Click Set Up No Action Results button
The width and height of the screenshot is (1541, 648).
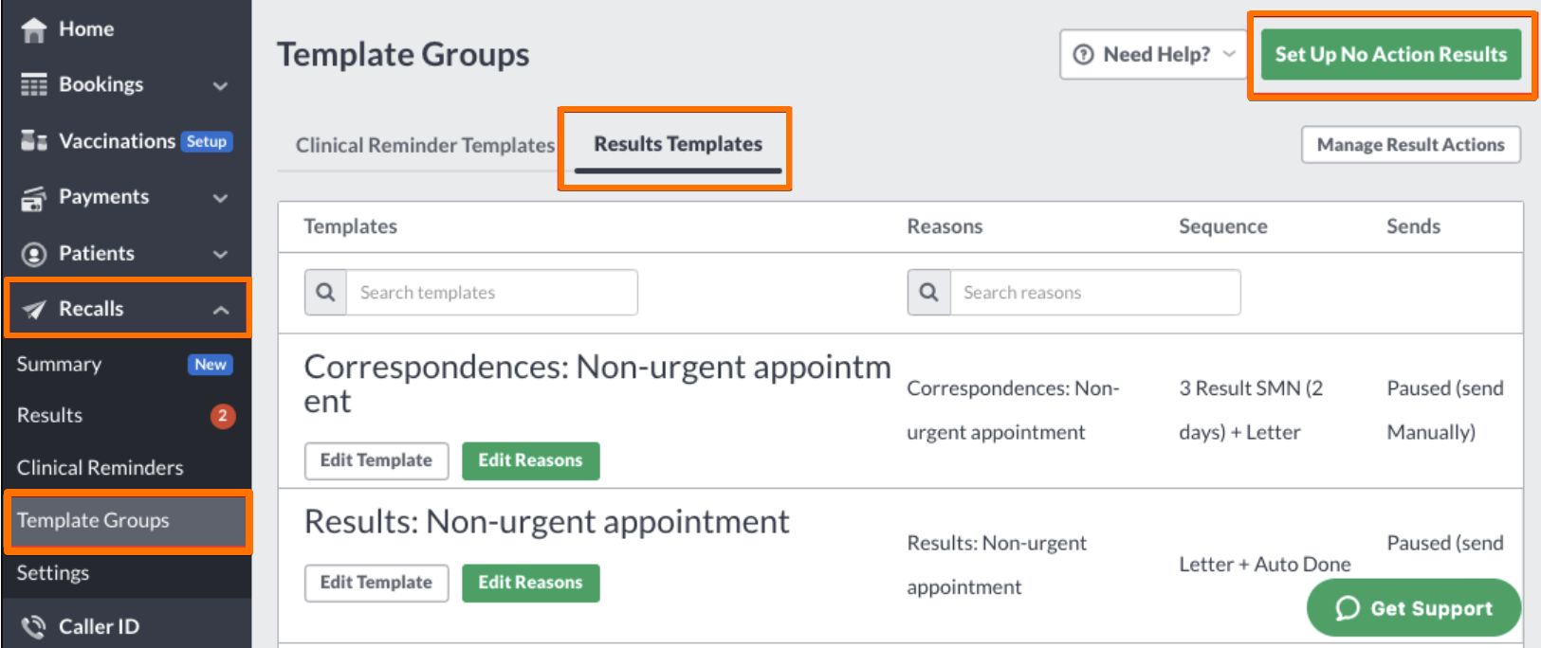[1390, 55]
